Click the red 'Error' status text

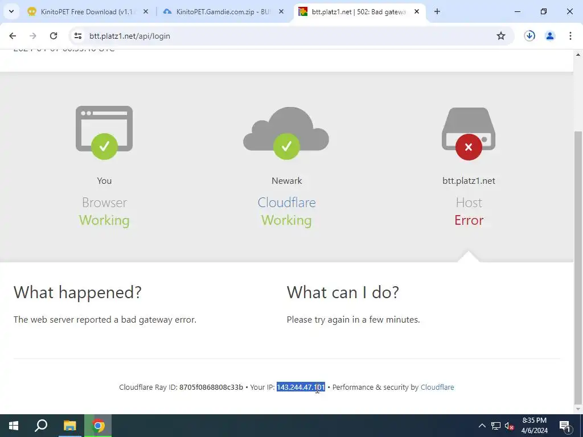pos(469,220)
